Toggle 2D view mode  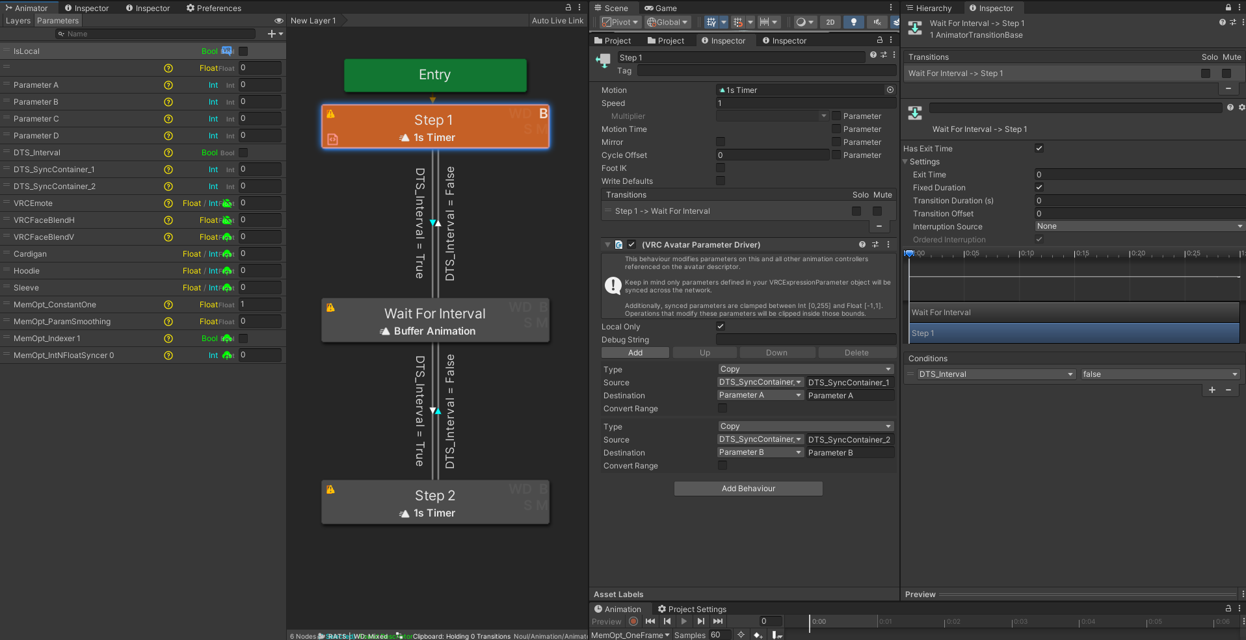[830, 22]
